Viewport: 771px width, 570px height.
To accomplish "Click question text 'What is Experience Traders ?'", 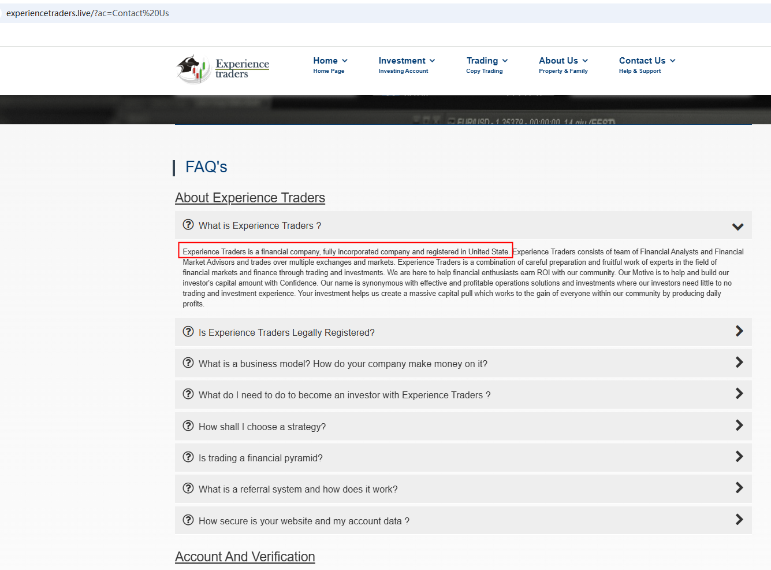I will (x=260, y=225).
